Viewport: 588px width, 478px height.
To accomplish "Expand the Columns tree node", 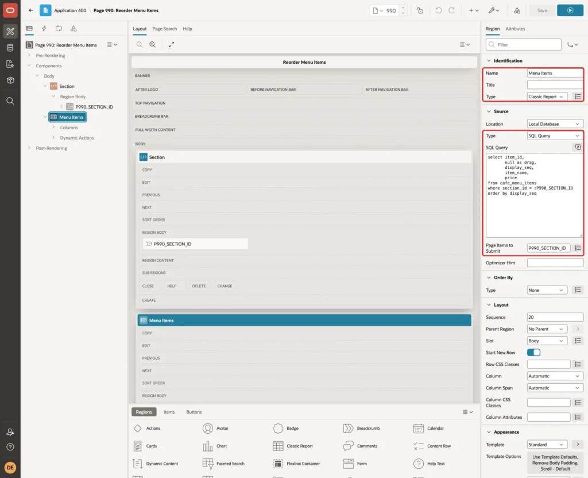I will (53, 128).
